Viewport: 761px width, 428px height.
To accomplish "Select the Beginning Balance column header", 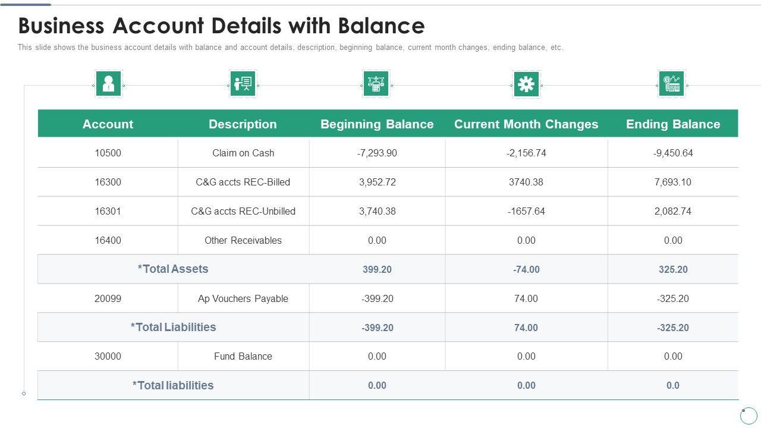I will 377,124.
